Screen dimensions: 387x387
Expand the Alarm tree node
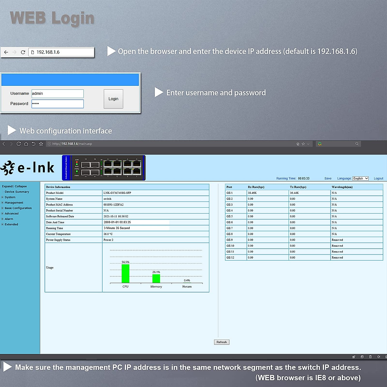3,219
